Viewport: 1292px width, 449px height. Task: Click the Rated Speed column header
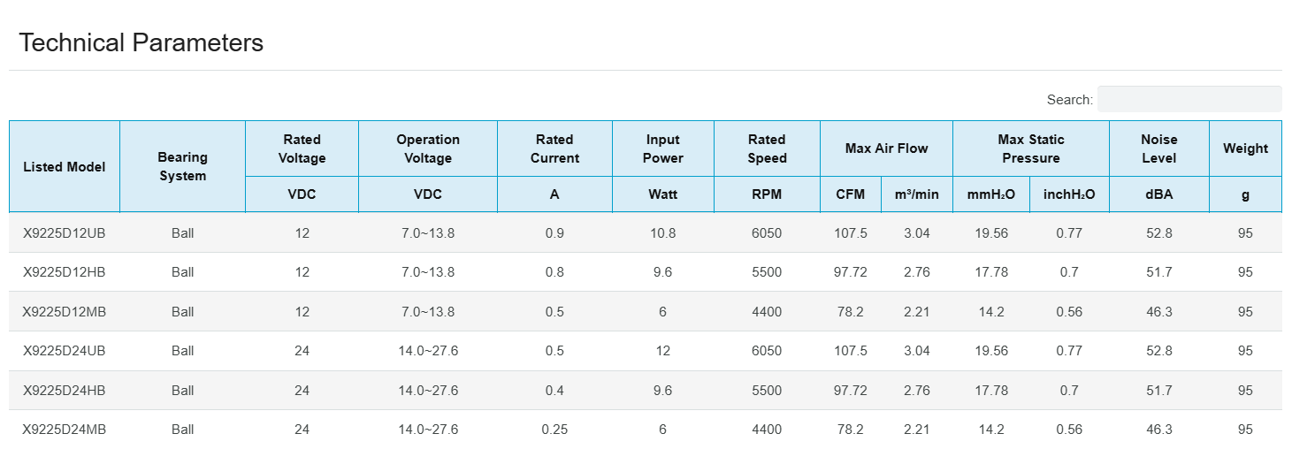click(x=767, y=148)
